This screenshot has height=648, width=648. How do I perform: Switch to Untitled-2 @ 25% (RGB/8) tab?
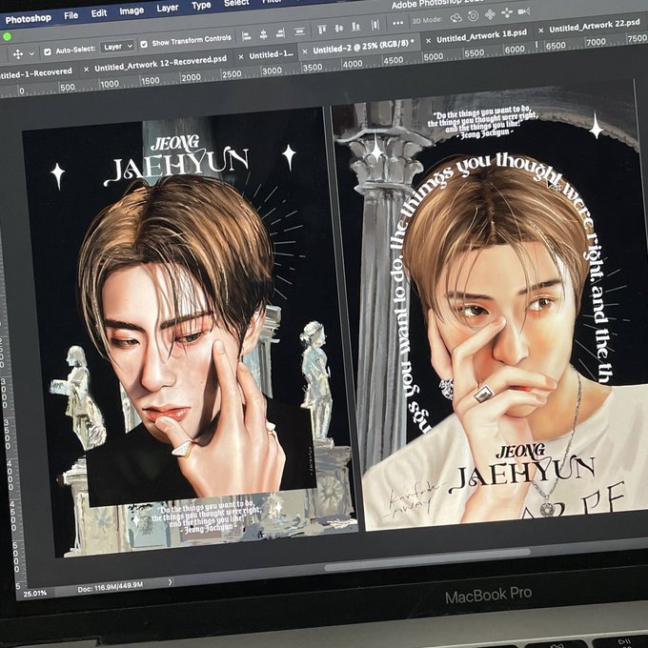363,47
